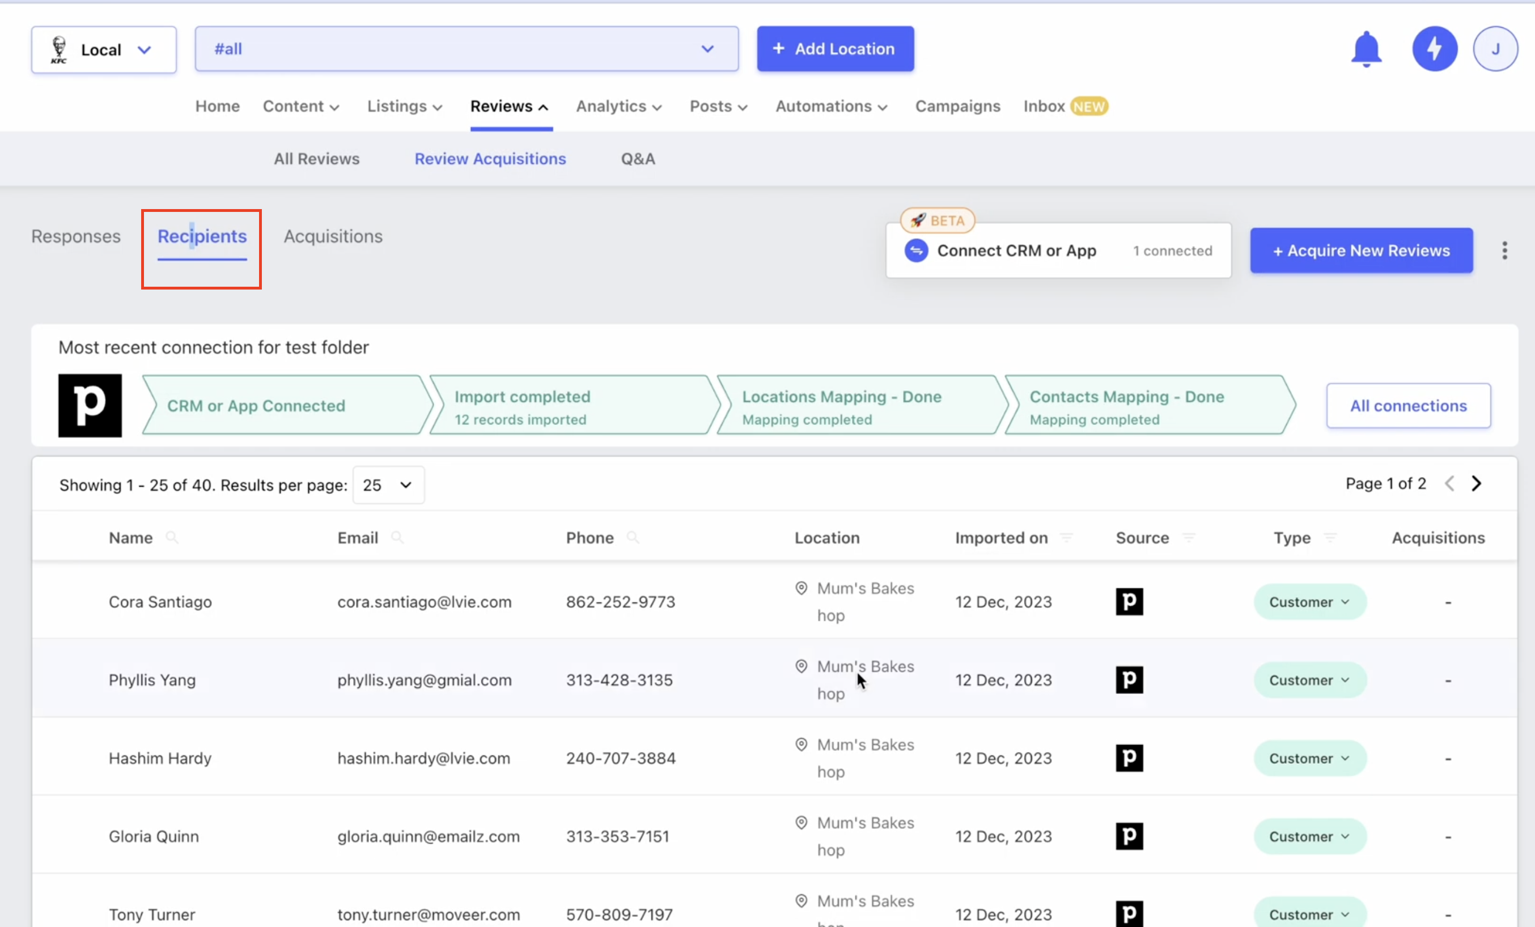
Task: Open the #all location selector
Action: pos(466,49)
